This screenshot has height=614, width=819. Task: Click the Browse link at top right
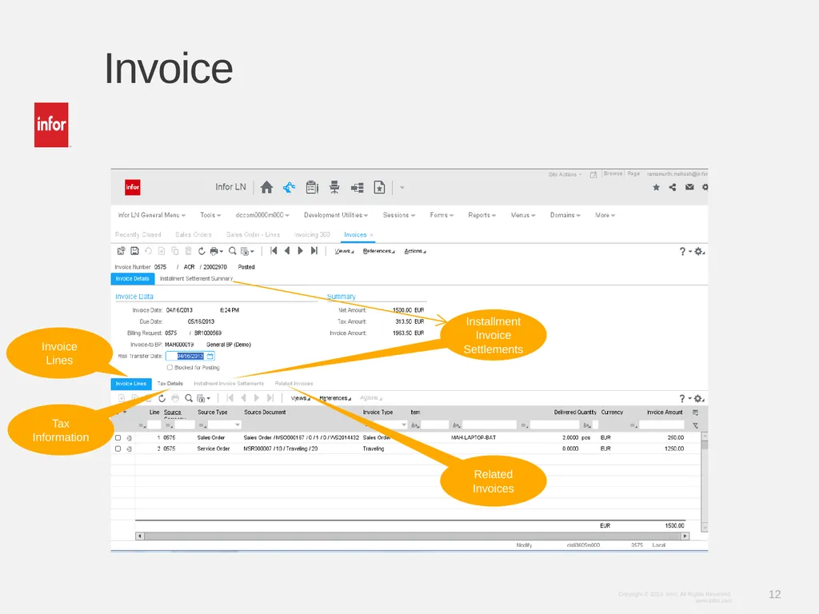[613, 173]
